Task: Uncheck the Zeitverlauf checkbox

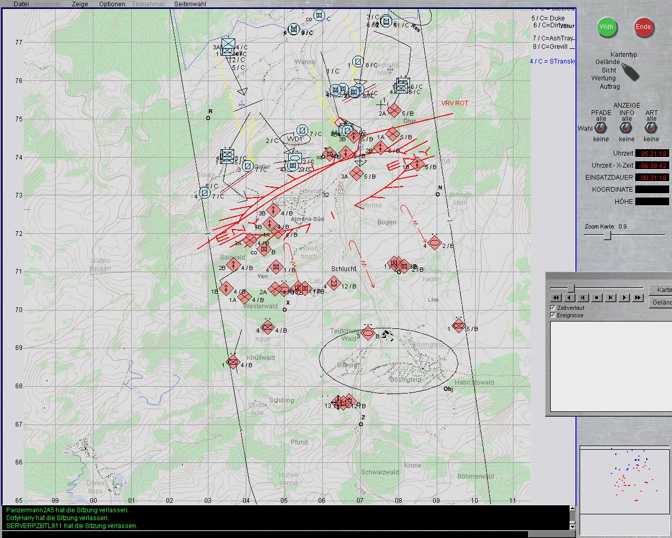Action: coord(553,308)
